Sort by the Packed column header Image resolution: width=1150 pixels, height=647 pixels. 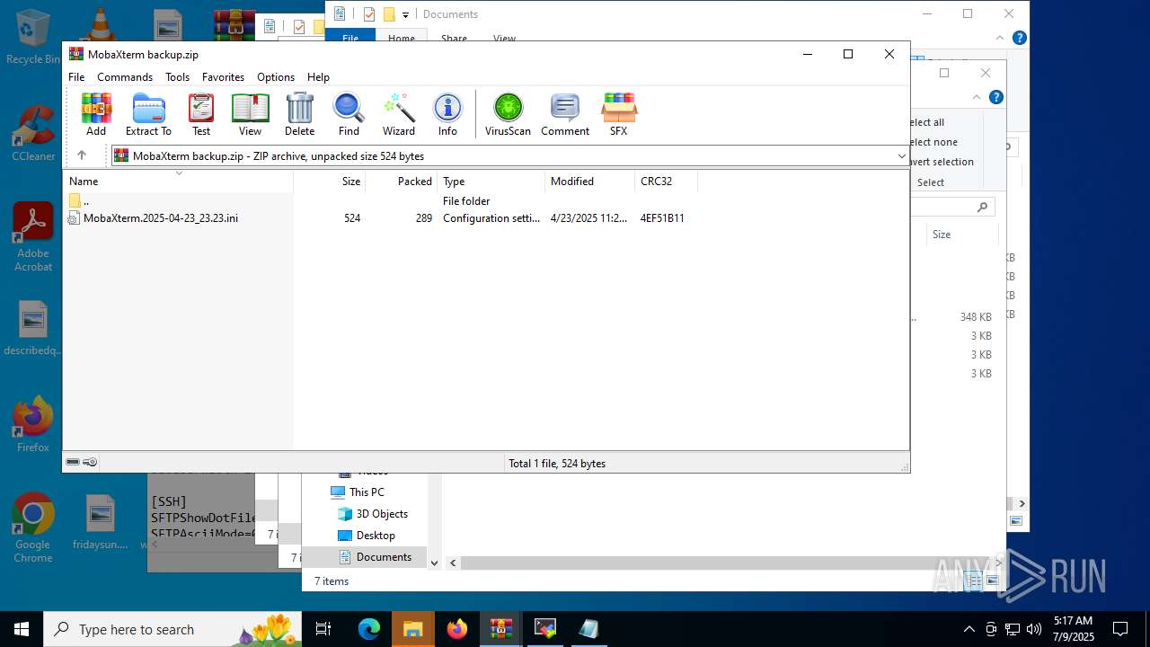402,182
